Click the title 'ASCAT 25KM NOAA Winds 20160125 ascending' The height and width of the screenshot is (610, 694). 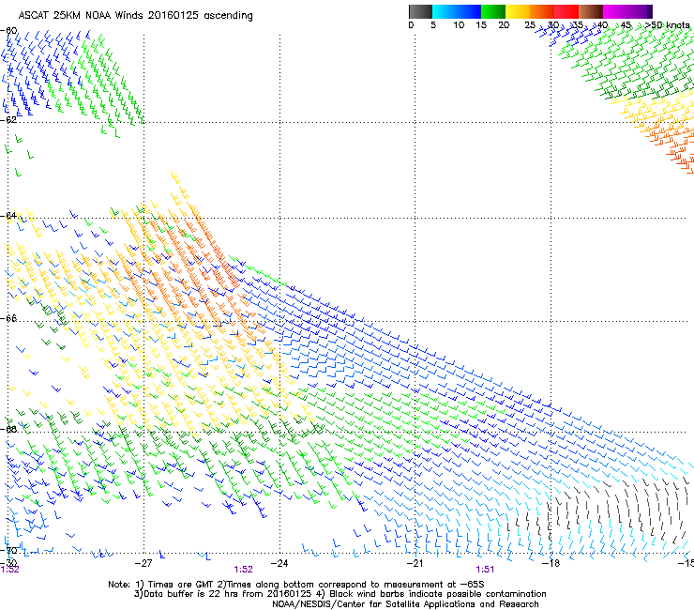point(135,16)
